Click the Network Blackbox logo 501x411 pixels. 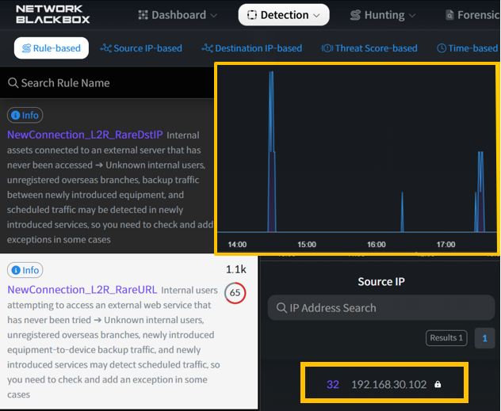[49, 14]
